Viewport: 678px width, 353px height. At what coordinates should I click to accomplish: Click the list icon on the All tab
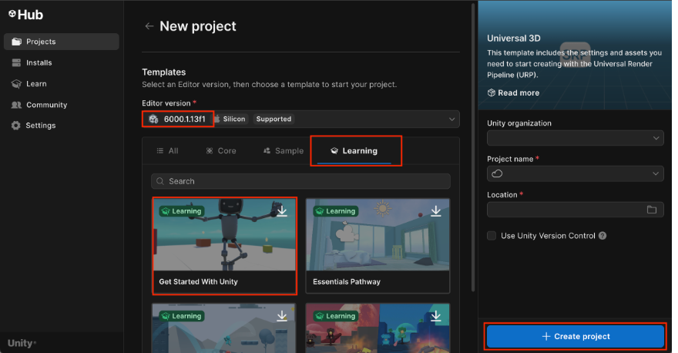point(160,151)
